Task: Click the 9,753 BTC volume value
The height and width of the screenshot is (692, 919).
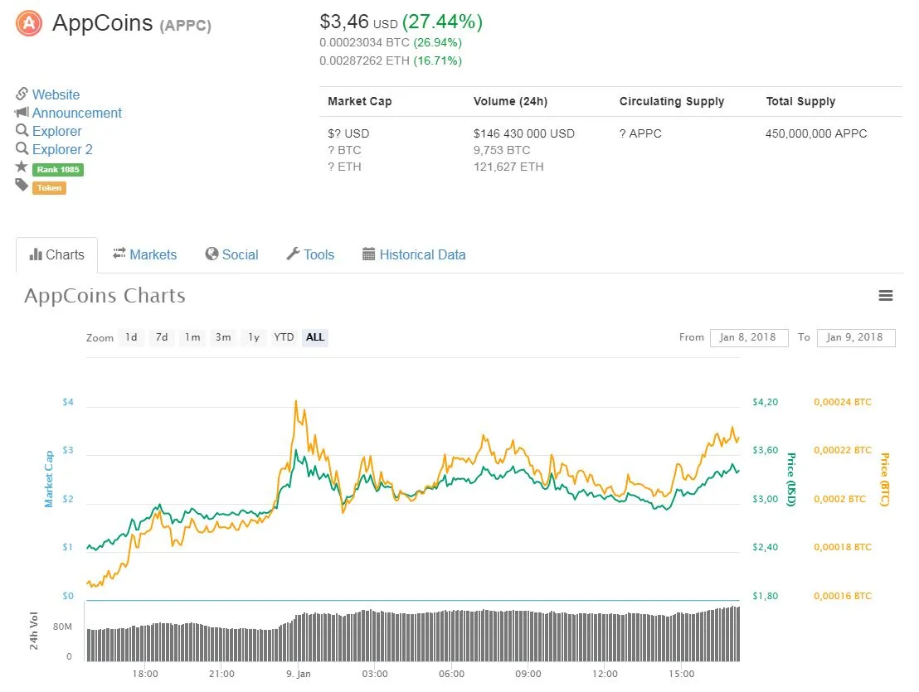Action: click(x=502, y=150)
